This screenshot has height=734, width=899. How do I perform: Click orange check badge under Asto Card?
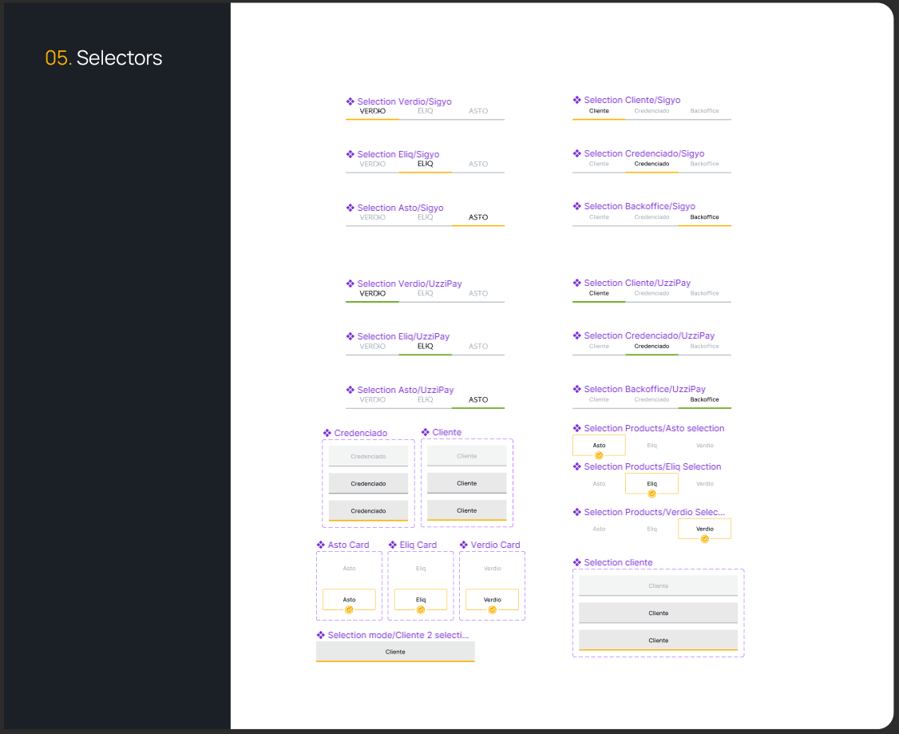[349, 609]
